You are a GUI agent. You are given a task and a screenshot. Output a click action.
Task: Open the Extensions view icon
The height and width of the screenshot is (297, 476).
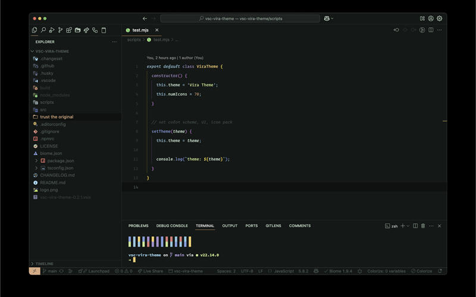pyautogui.click(x=69, y=30)
